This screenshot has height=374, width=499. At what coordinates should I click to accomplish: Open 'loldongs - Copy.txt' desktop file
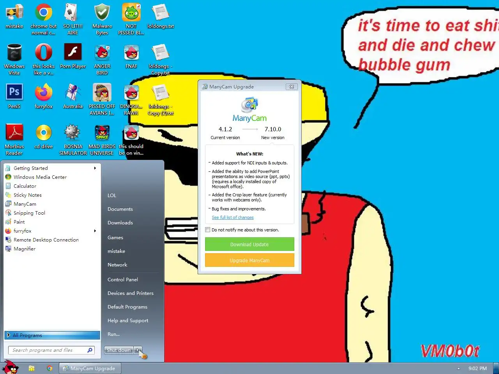tap(160, 59)
